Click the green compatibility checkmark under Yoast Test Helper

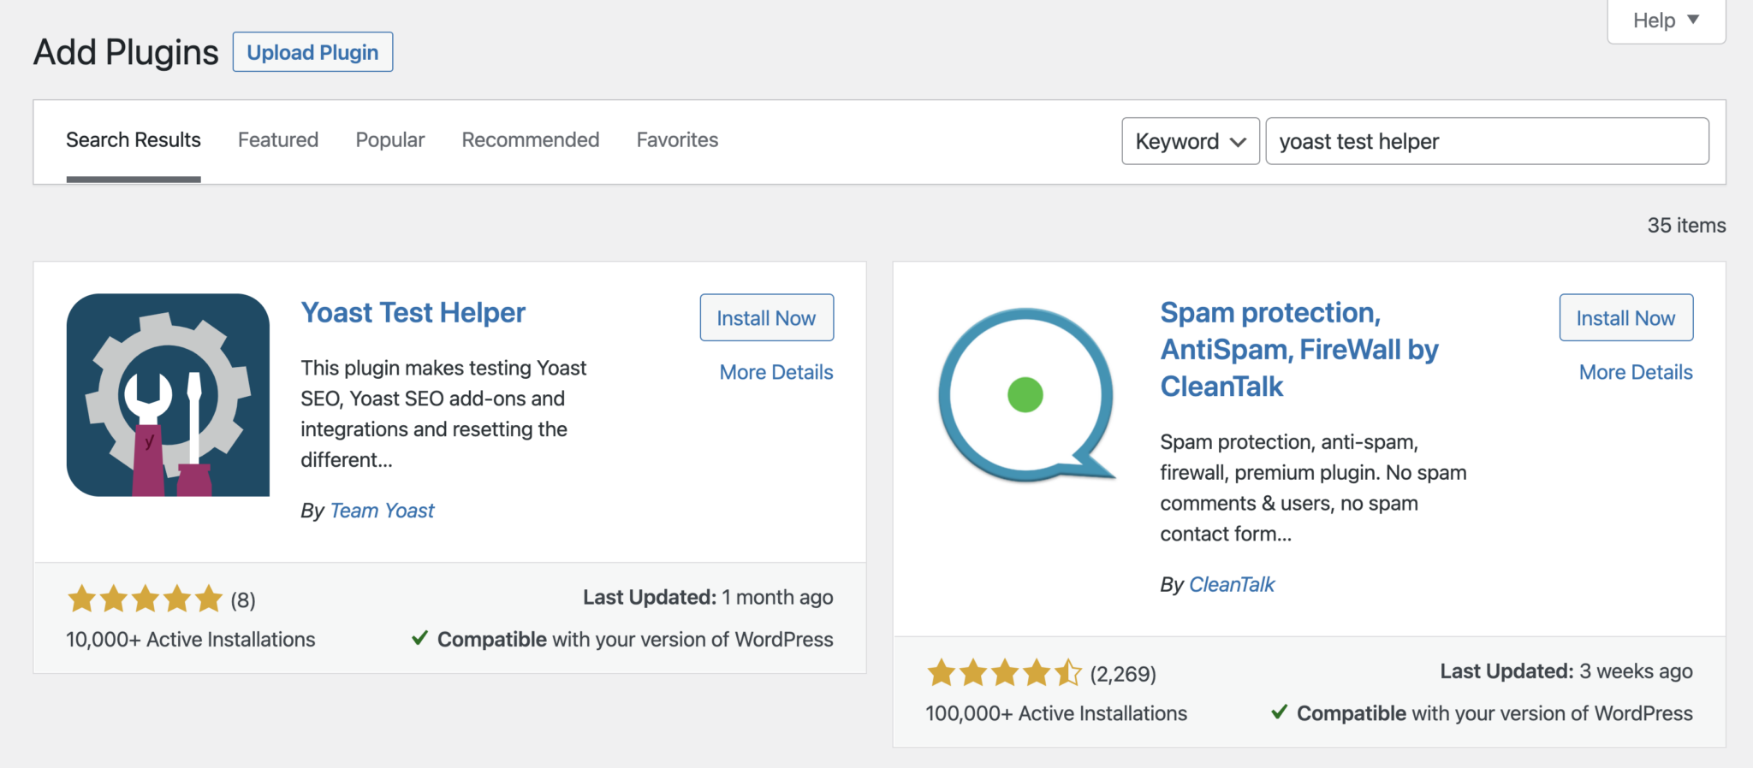[x=421, y=639]
